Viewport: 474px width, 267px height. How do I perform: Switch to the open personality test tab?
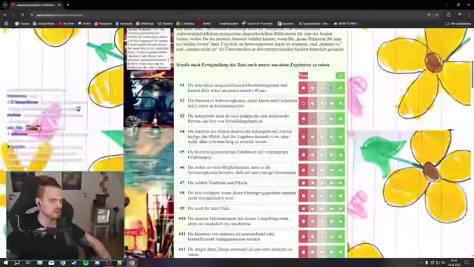coord(36,5)
